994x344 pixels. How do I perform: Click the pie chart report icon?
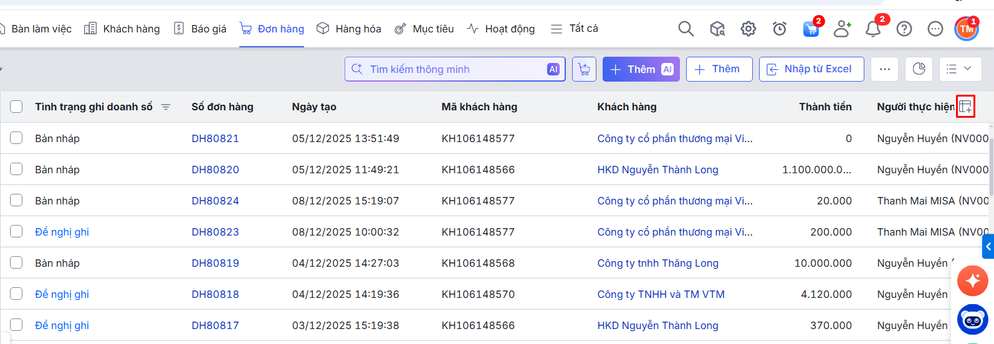(x=919, y=69)
